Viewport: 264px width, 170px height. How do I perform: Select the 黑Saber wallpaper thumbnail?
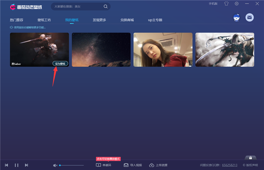pyautogui.click(x=39, y=50)
